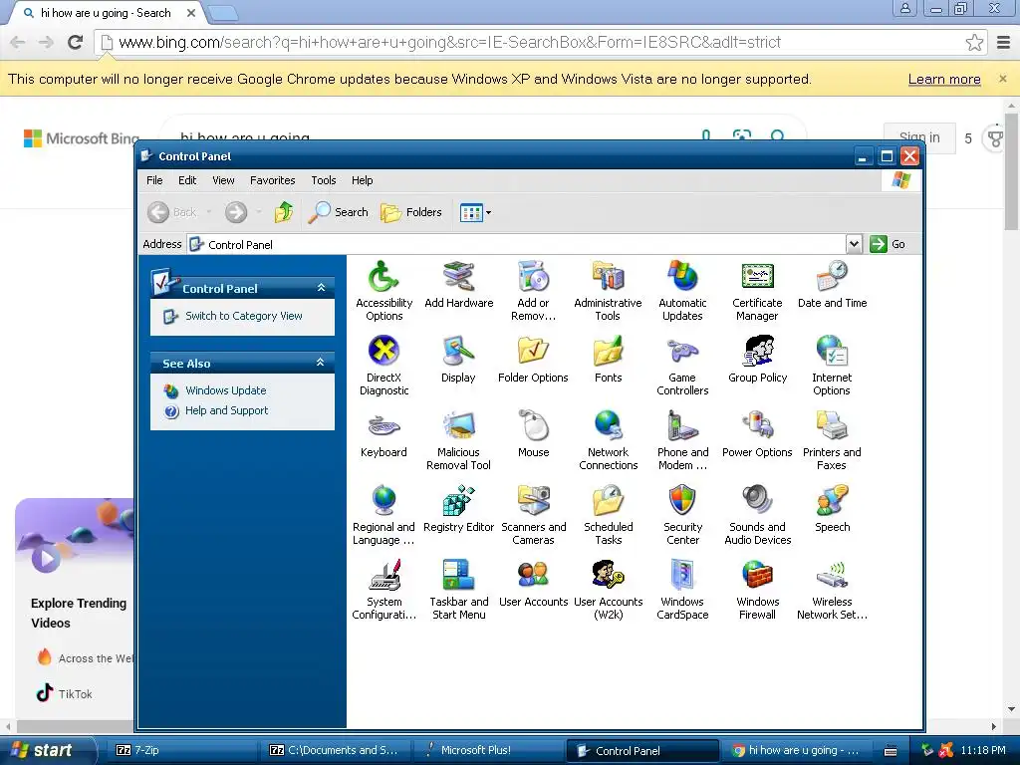Click the Up folder toolbar icon

[x=284, y=212]
